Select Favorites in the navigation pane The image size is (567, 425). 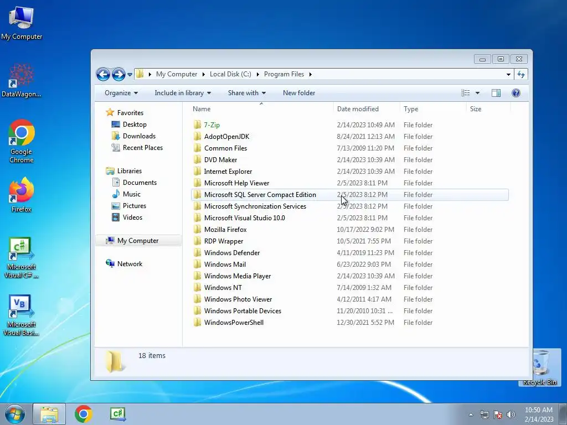(125, 113)
